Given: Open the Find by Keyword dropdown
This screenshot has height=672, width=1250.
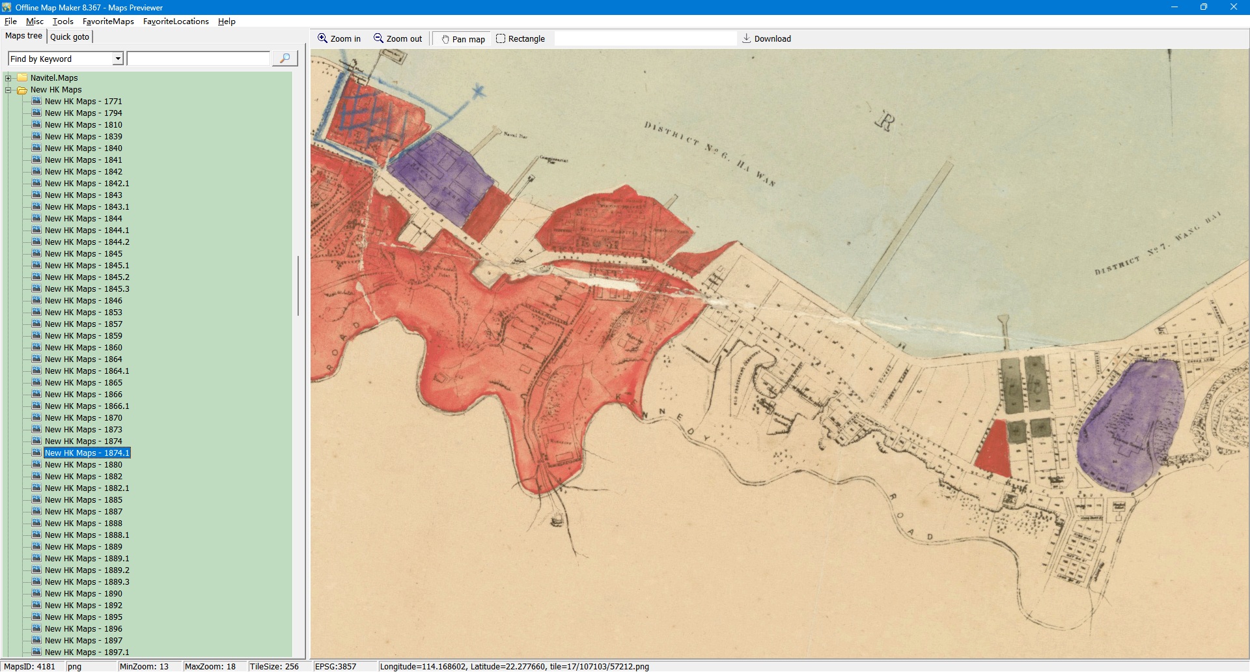Looking at the screenshot, I should [x=118, y=59].
